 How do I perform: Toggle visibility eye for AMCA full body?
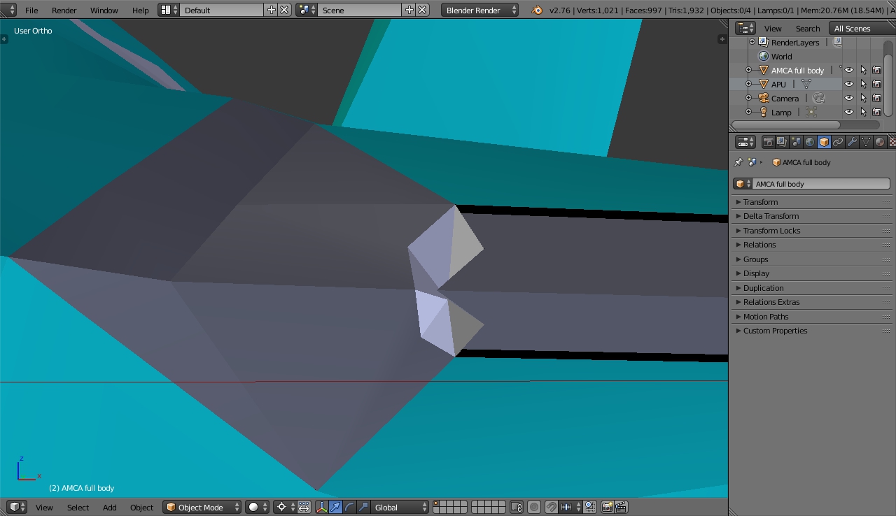[x=849, y=70]
